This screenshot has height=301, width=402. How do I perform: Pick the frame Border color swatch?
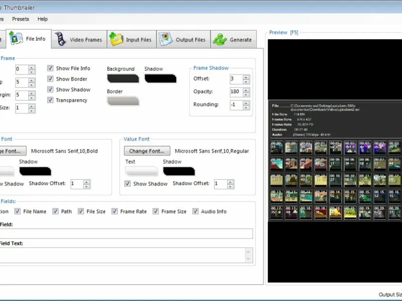pos(123,101)
